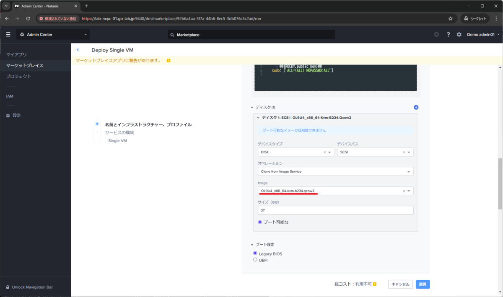The height and width of the screenshot is (297, 503).
Task: Bookmark this page with star icon
Action: pos(451,18)
